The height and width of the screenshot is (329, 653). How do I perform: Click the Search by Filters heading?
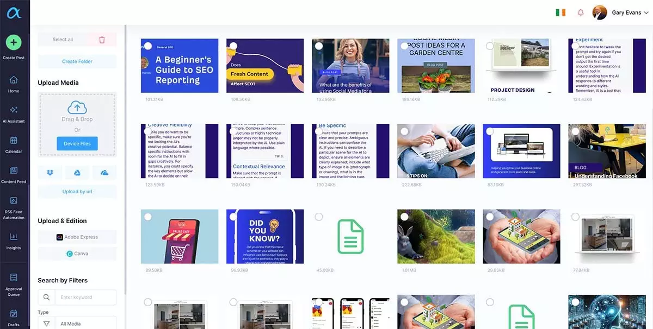pos(63,280)
